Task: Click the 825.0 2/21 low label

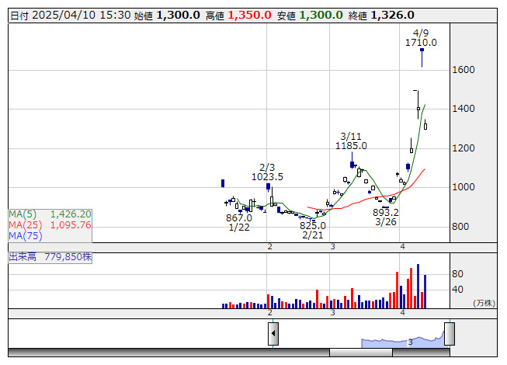Action: [313, 231]
